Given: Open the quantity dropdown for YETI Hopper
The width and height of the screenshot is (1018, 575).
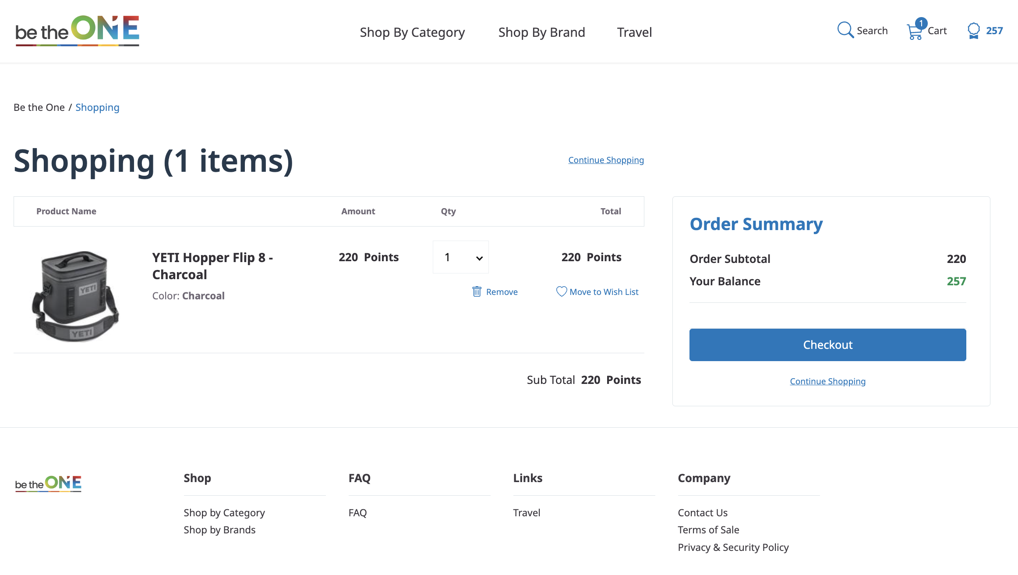Looking at the screenshot, I should click(461, 257).
